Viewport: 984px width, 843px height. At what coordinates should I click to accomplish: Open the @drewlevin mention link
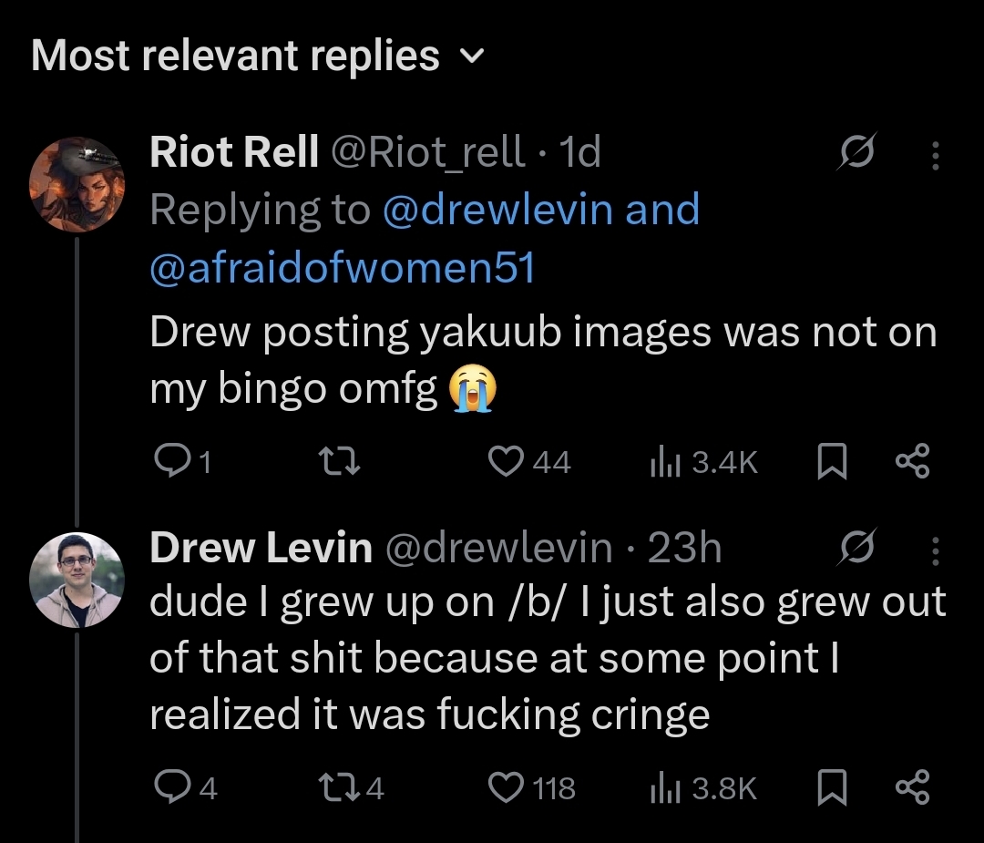coord(497,209)
